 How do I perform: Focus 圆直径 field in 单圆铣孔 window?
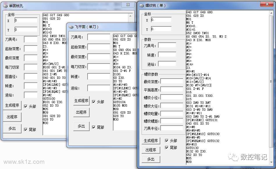pyautogui.click(x=31, y=77)
